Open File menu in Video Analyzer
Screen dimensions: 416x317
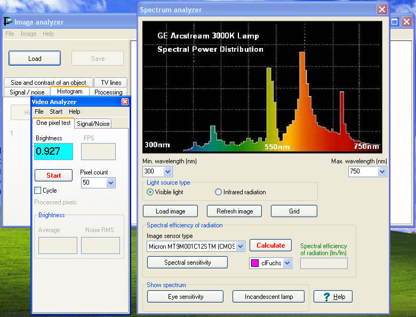pyautogui.click(x=39, y=112)
